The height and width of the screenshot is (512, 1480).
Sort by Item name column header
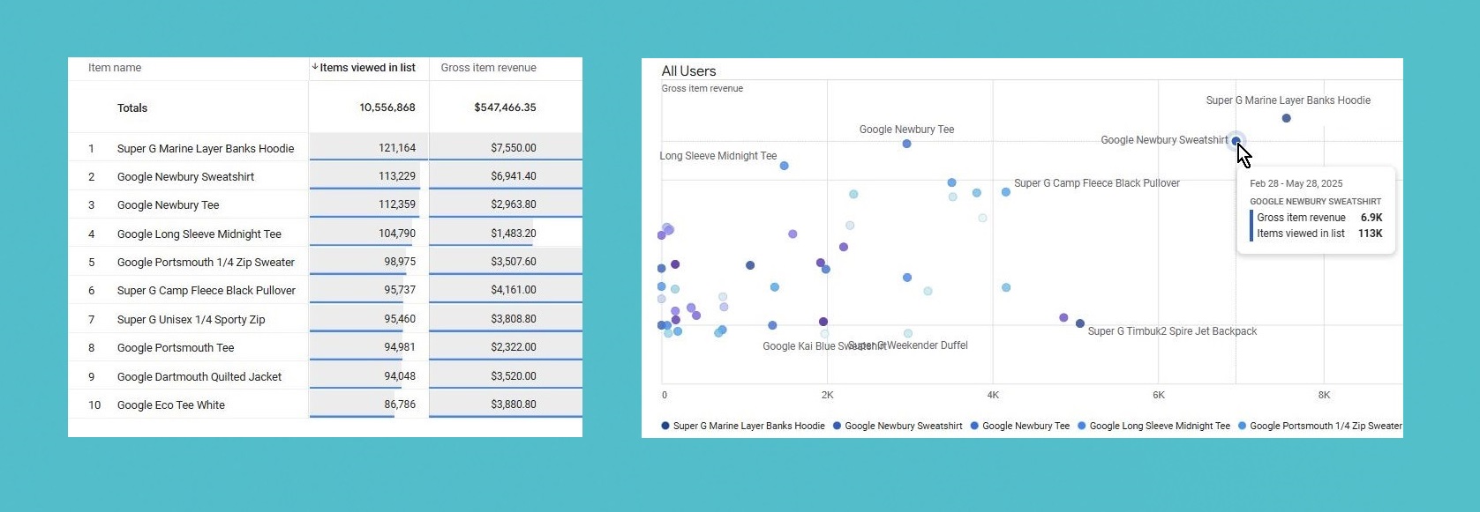115,68
